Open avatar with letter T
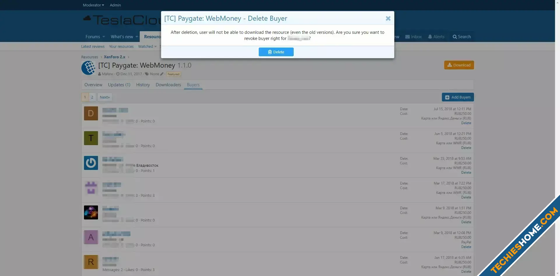This screenshot has width=560, height=276. pos(91,138)
